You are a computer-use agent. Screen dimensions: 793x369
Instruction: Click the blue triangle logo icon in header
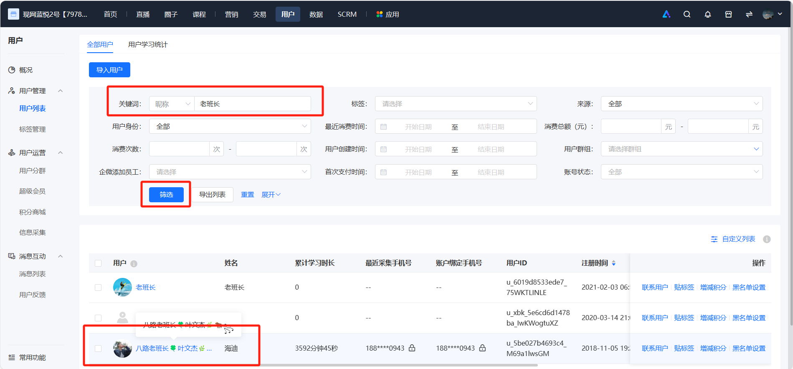click(666, 14)
